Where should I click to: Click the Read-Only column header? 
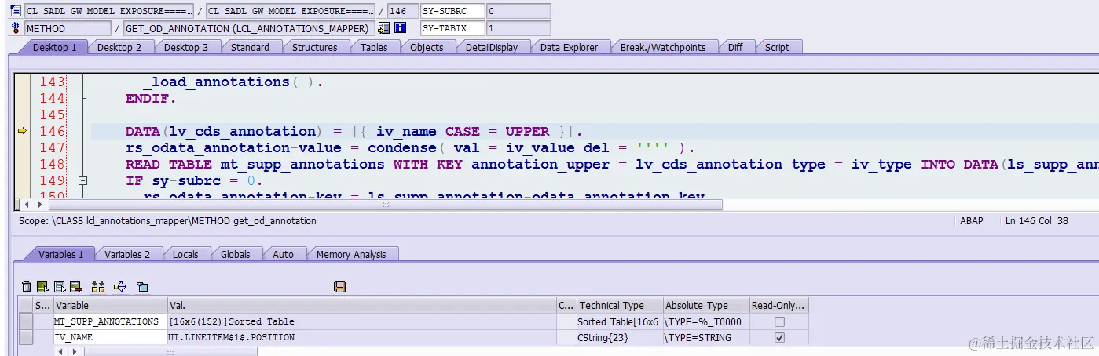click(778, 305)
